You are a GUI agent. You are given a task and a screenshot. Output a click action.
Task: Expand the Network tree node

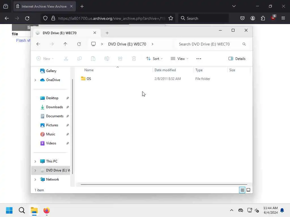tap(35, 179)
